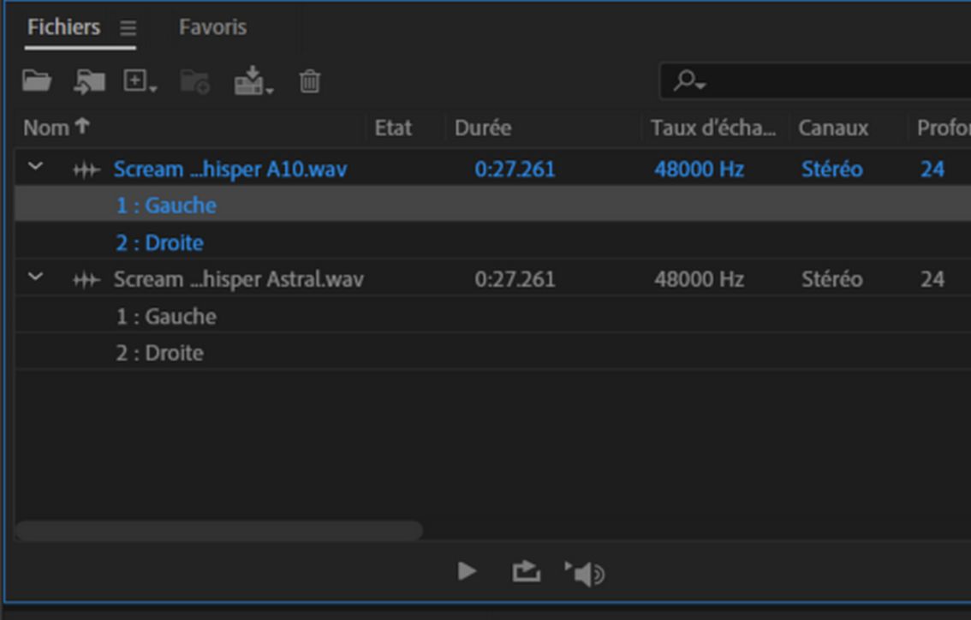The width and height of the screenshot is (971, 620).
Task: Open the Insert into multitrack dropdown
Action: coord(253,81)
